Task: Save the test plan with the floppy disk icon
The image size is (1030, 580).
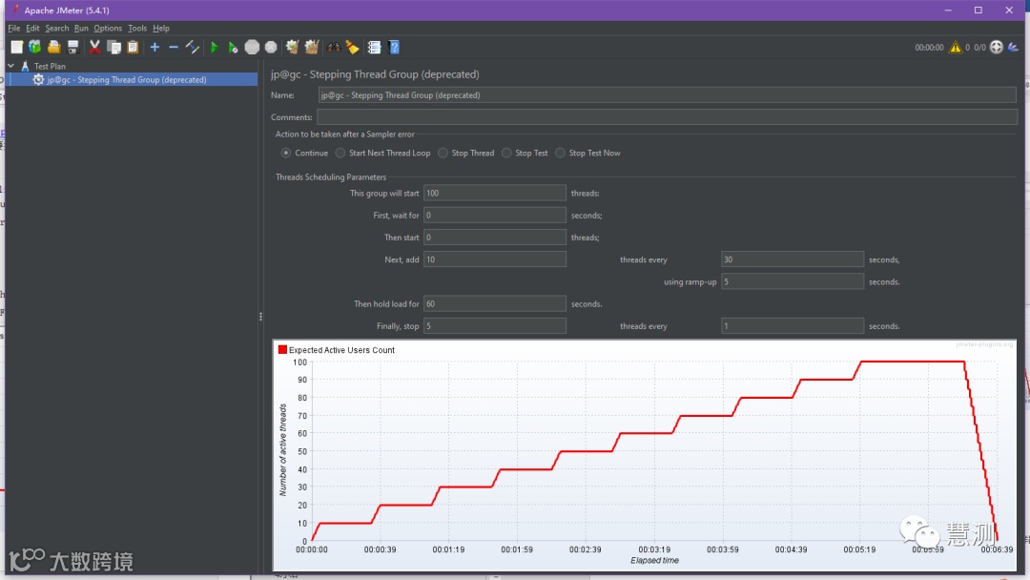Action: click(x=72, y=47)
